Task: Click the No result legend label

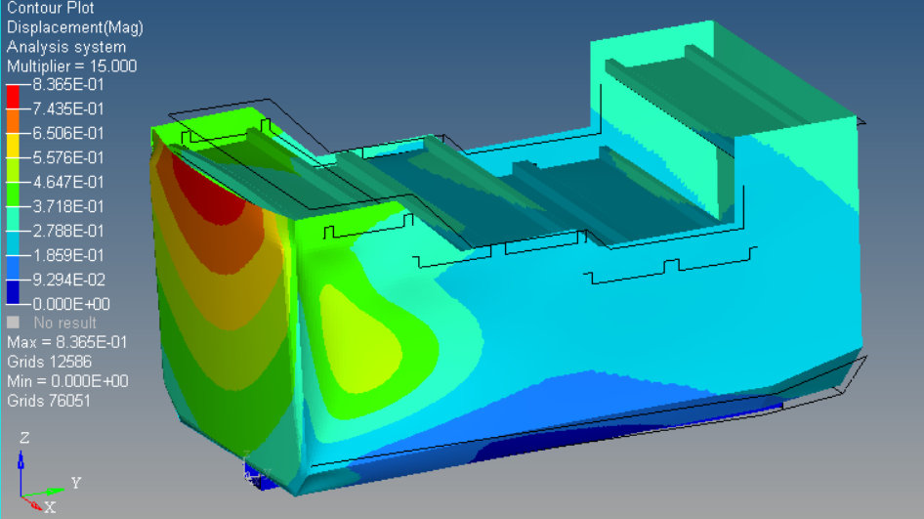Action: 64,324
